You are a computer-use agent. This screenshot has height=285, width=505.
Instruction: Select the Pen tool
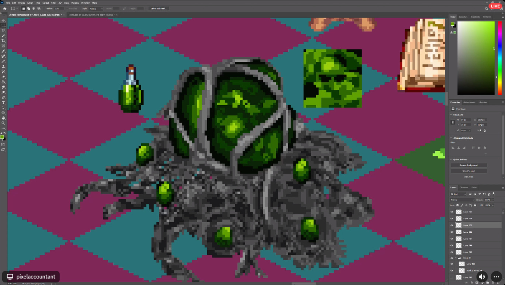(3, 97)
